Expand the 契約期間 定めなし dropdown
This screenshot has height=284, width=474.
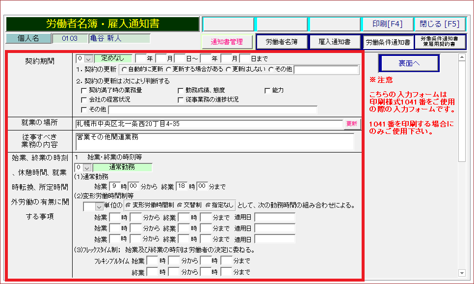(x=87, y=58)
